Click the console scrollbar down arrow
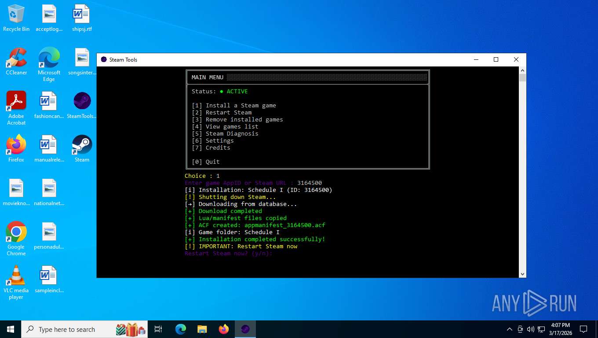Screen dimensions: 598x338 coord(522,274)
